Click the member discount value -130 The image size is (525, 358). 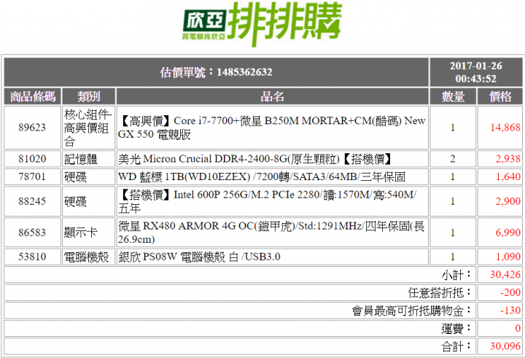click(510, 311)
